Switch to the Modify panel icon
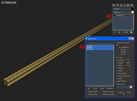This screenshot has width=137, height=101. [x=117, y=5]
